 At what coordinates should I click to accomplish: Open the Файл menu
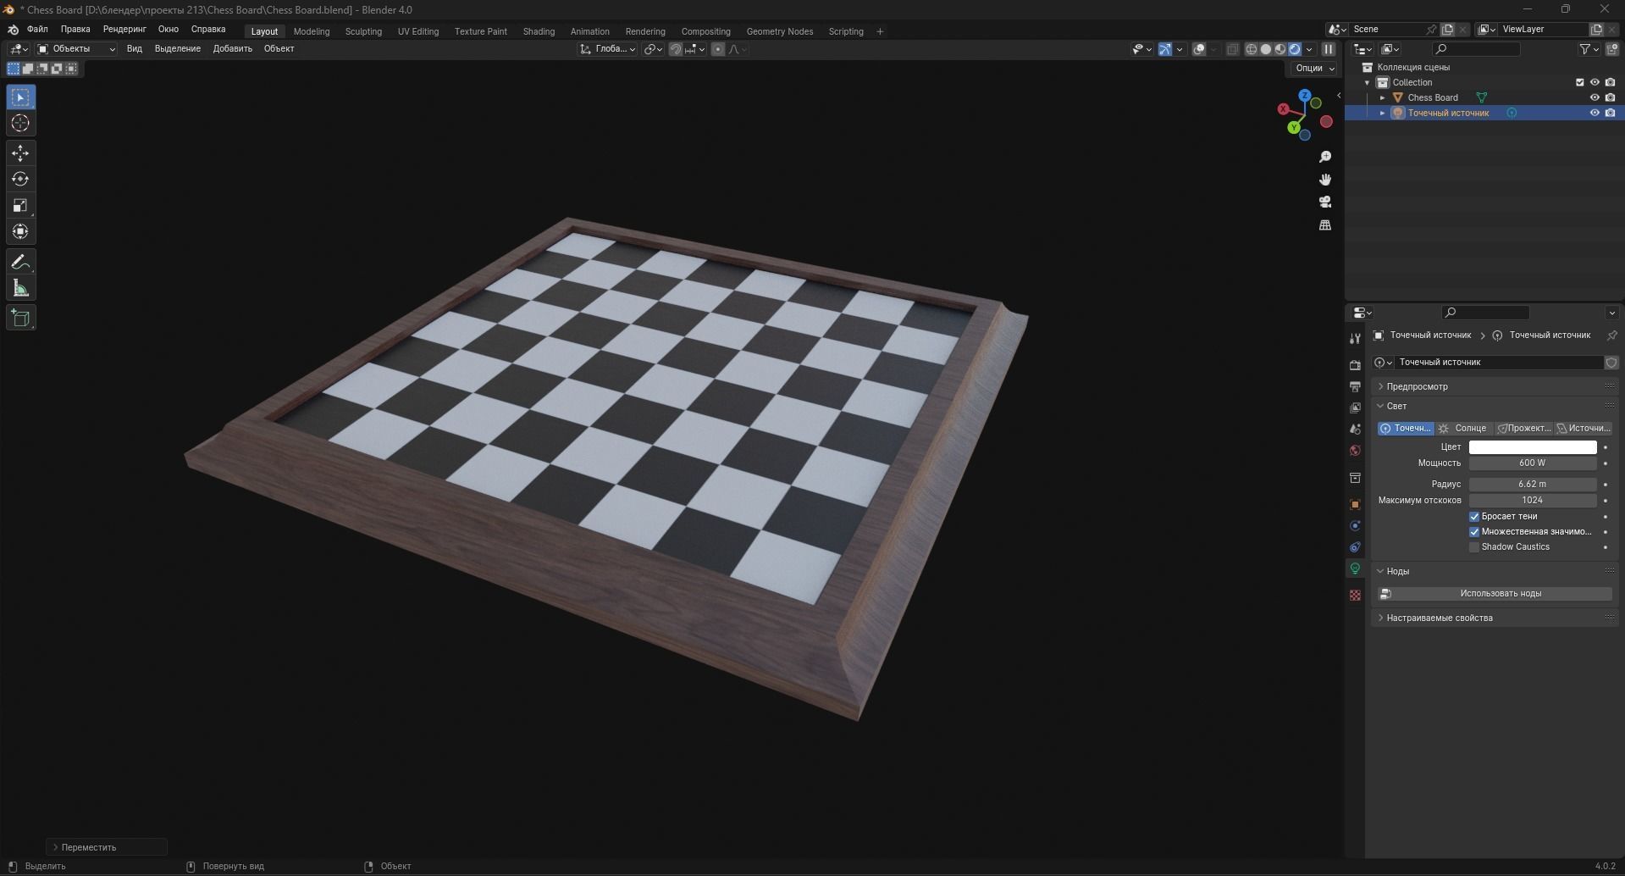click(x=37, y=30)
